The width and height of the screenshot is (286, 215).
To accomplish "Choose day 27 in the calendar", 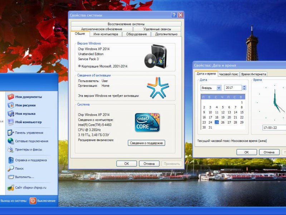I will (229, 122).
